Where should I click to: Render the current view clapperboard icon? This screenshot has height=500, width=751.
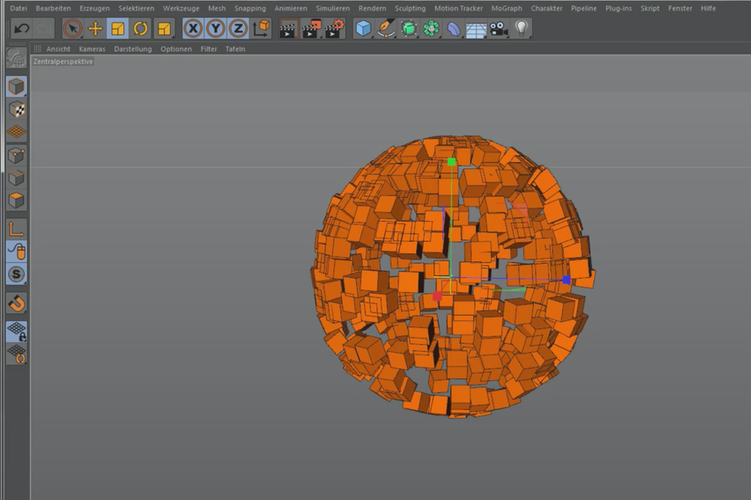point(288,29)
